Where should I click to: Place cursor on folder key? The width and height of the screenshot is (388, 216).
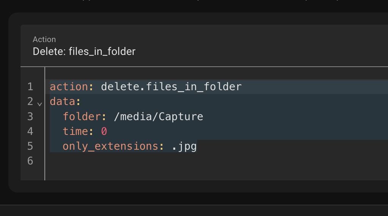coord(82,116)
